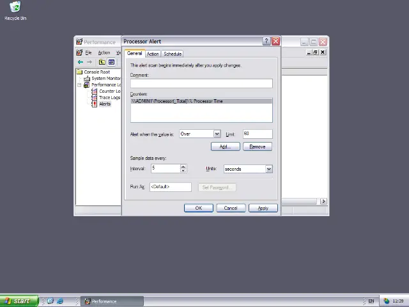Select the Alerts node in the tree
Screen dimensions: 409x307
pos(104,104)
